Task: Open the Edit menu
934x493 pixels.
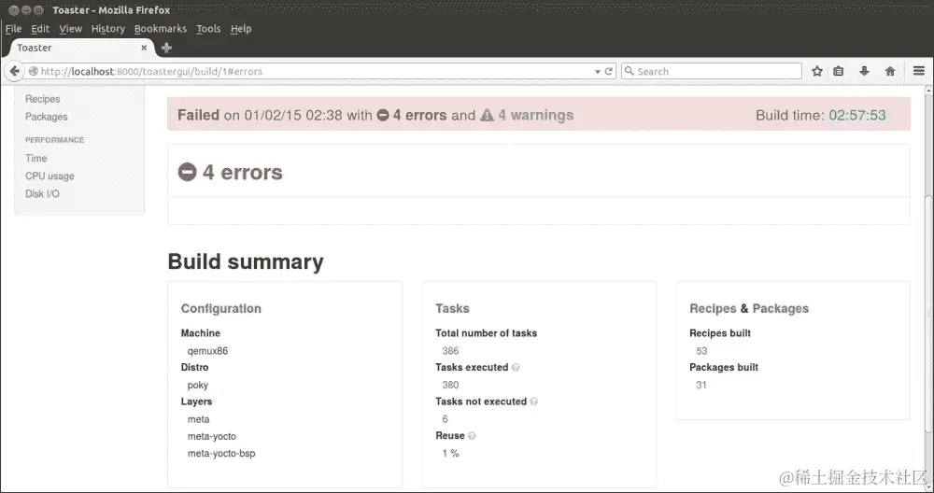Action: [40, 29]
